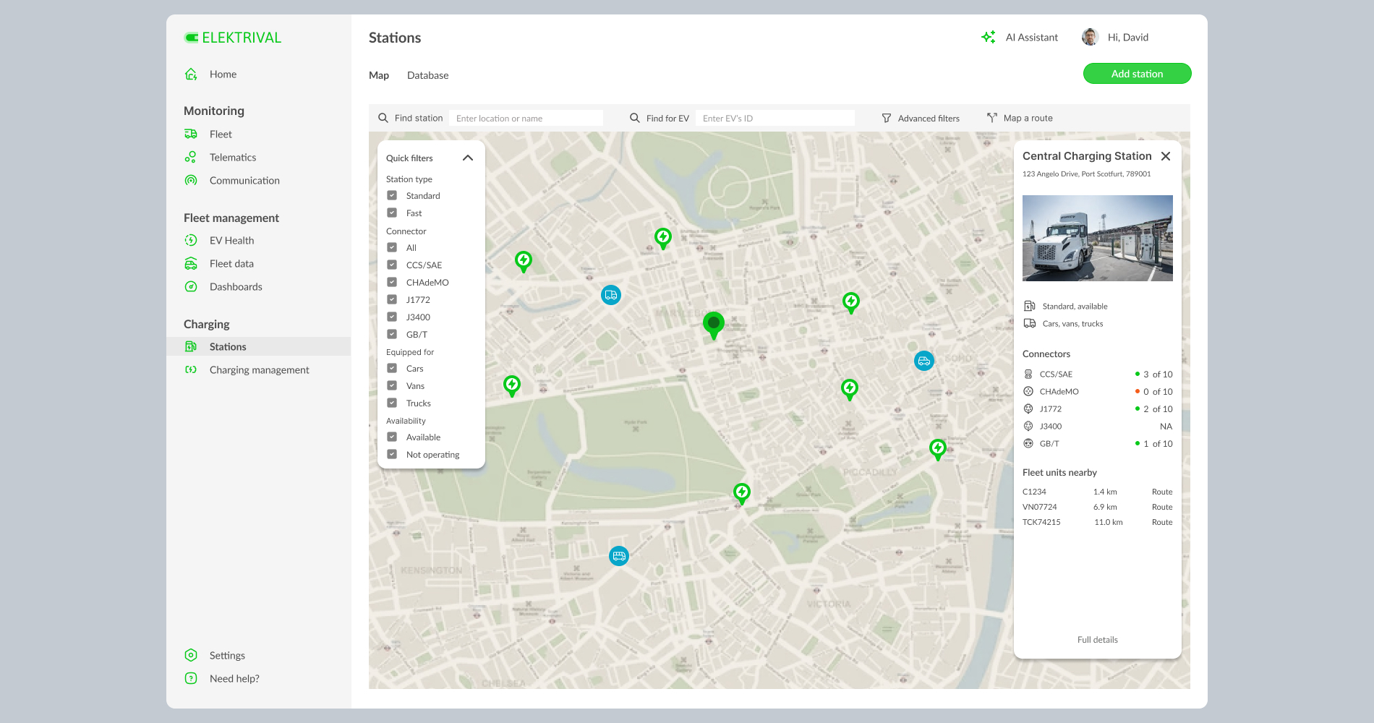The width and height of the screenshot is (1374, 723).
Task: Click Route for unit TCK74215
Action: 1162,522
